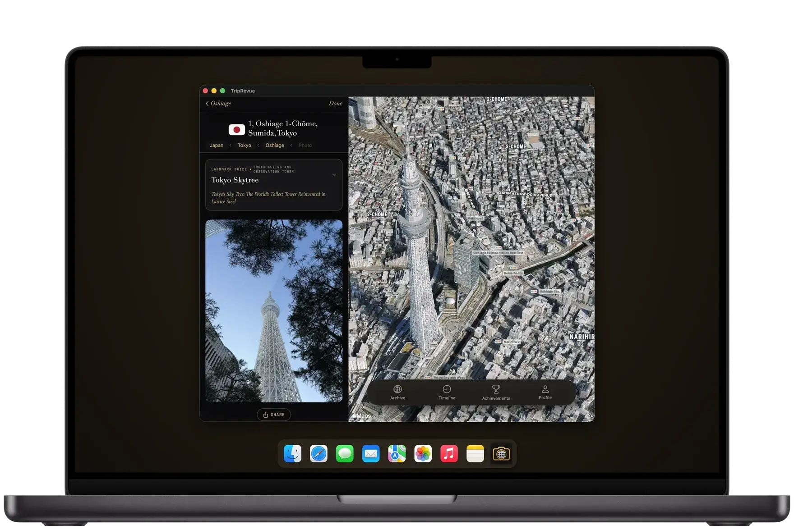
Task: Close the TripRevue window
Action: pos(206,91)
